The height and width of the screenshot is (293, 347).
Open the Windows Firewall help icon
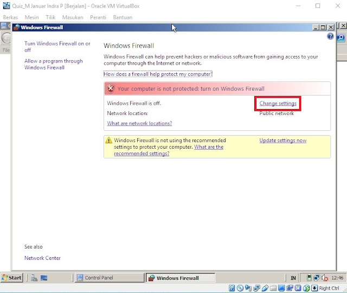(x=330, y=36)
